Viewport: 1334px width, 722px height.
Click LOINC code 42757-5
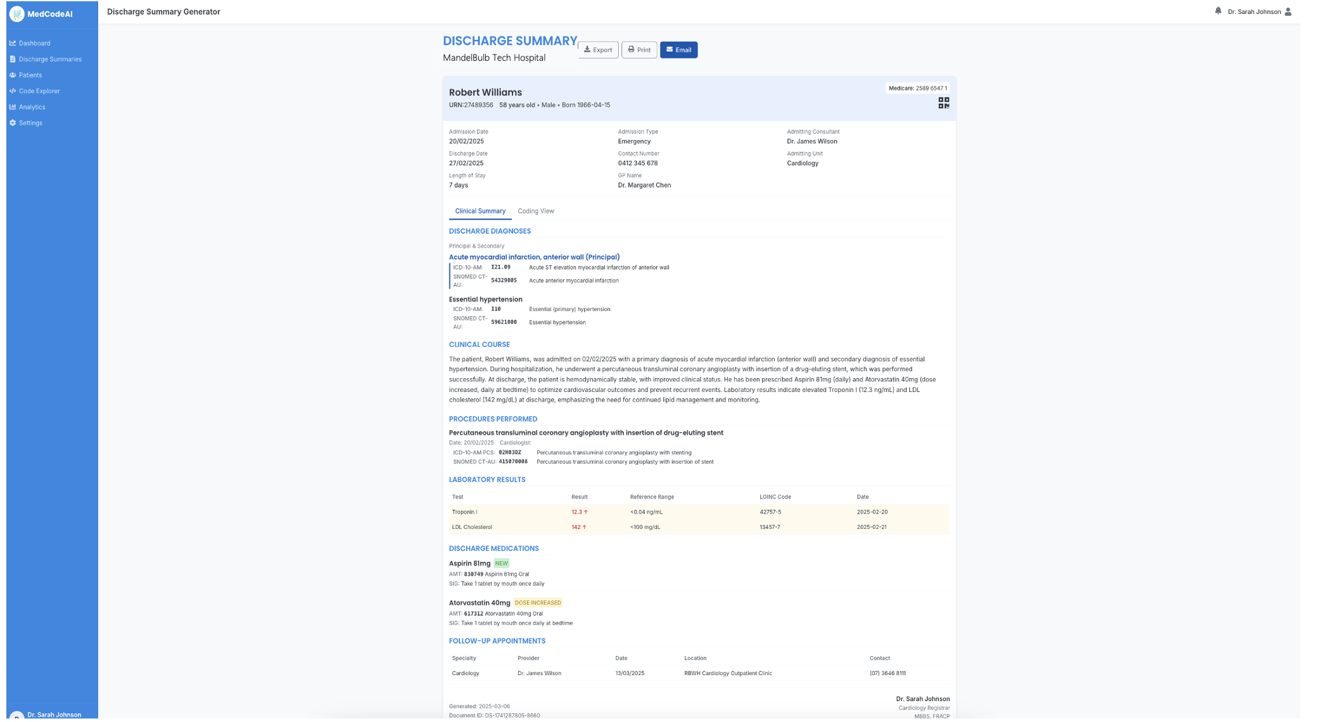point(770,512)
